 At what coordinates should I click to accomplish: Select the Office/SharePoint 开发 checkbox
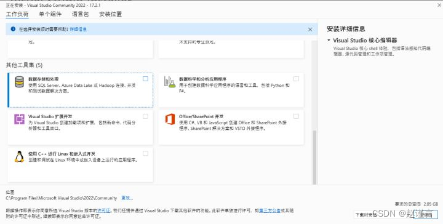[x=296, y=116]
